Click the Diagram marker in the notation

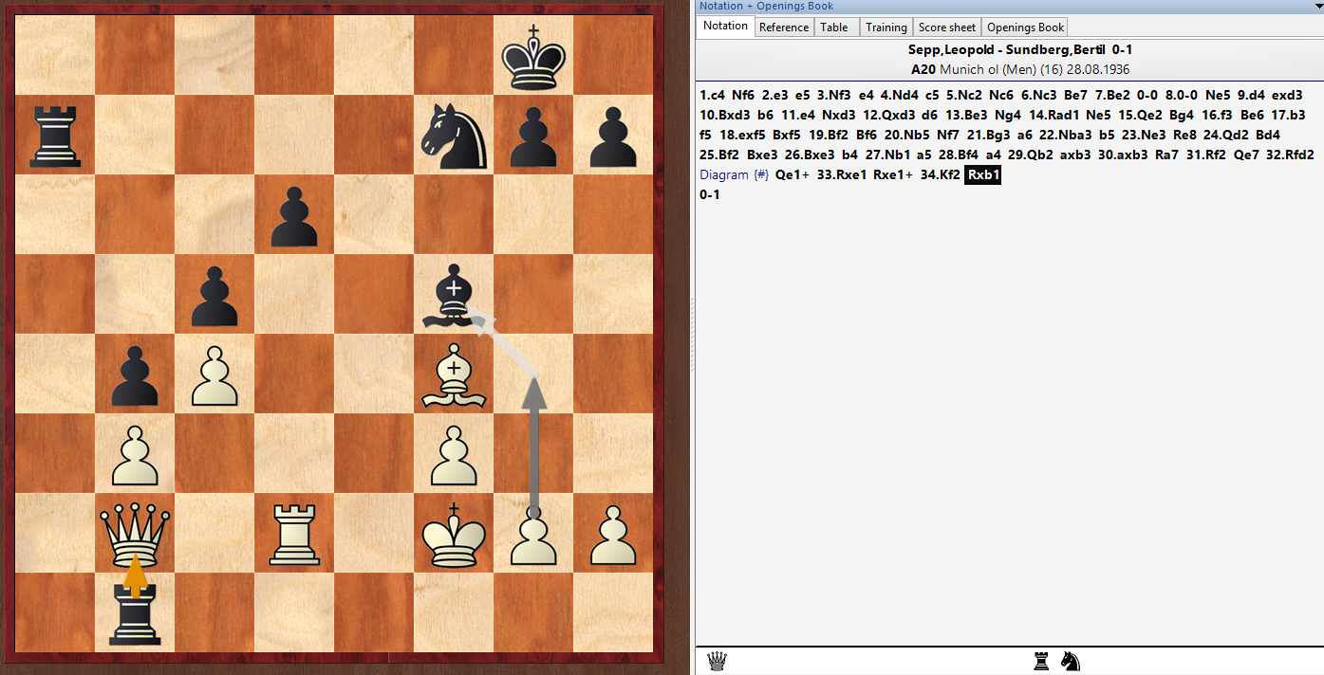pyautogui.click(x=723, y=175)
